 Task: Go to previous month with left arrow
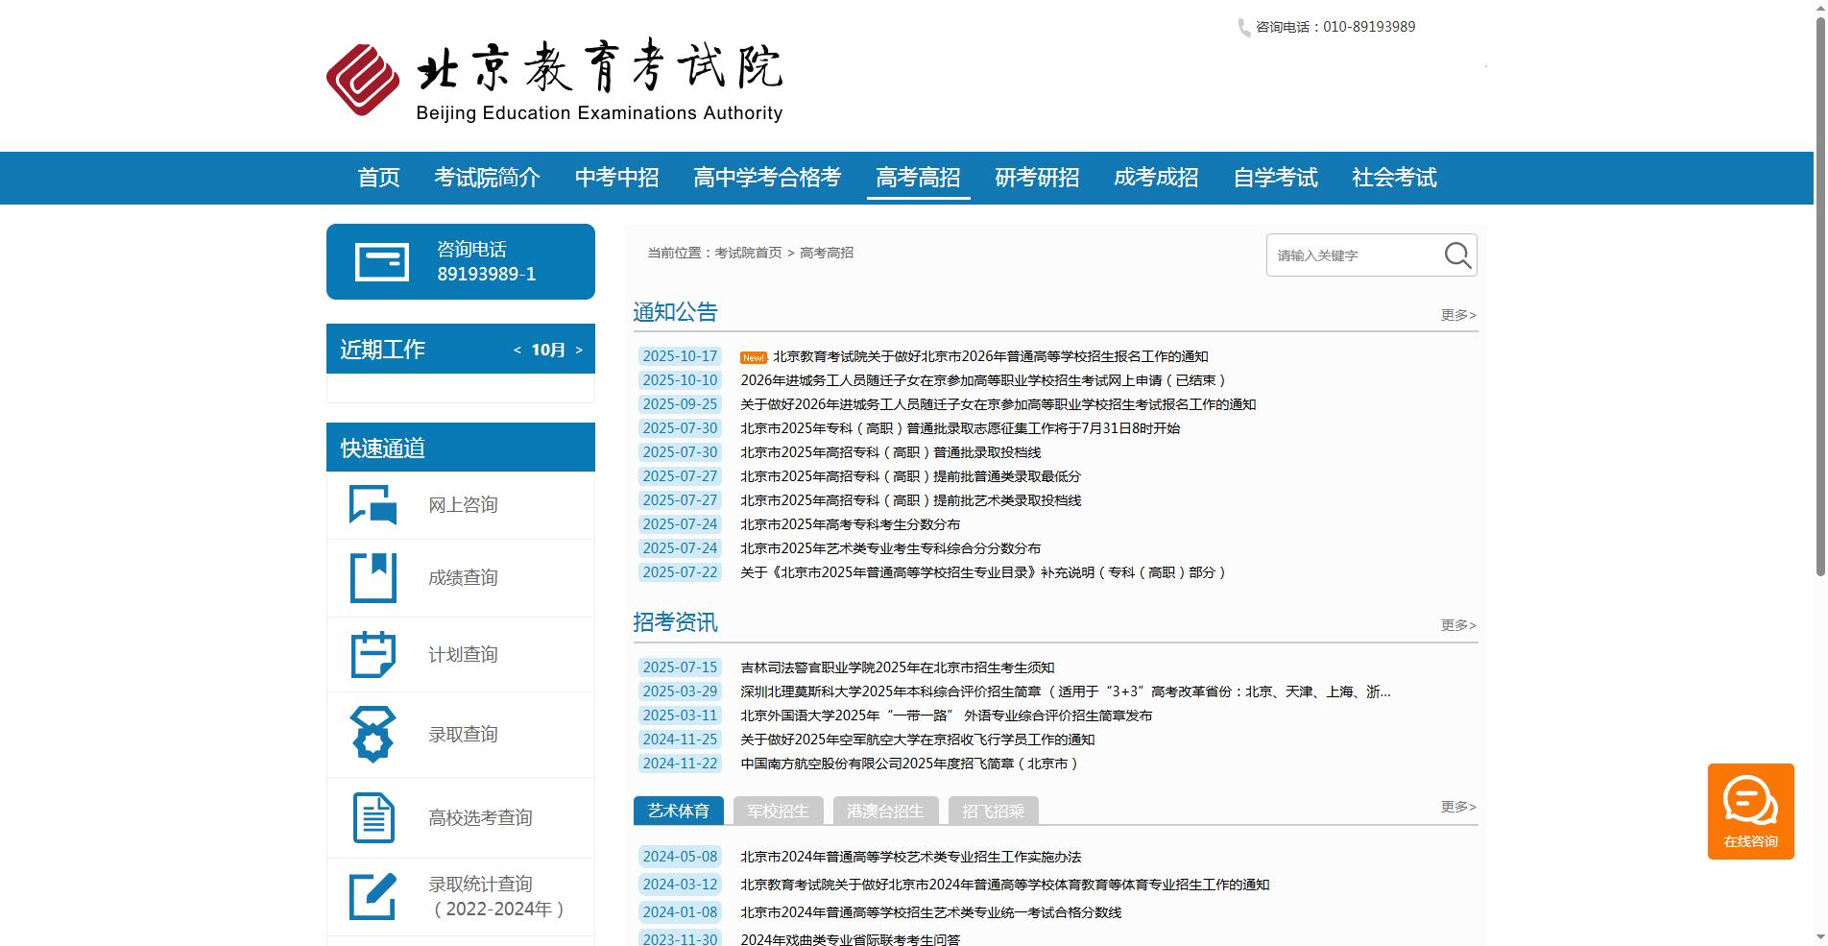pyautogui.click(x=517, y=350)
